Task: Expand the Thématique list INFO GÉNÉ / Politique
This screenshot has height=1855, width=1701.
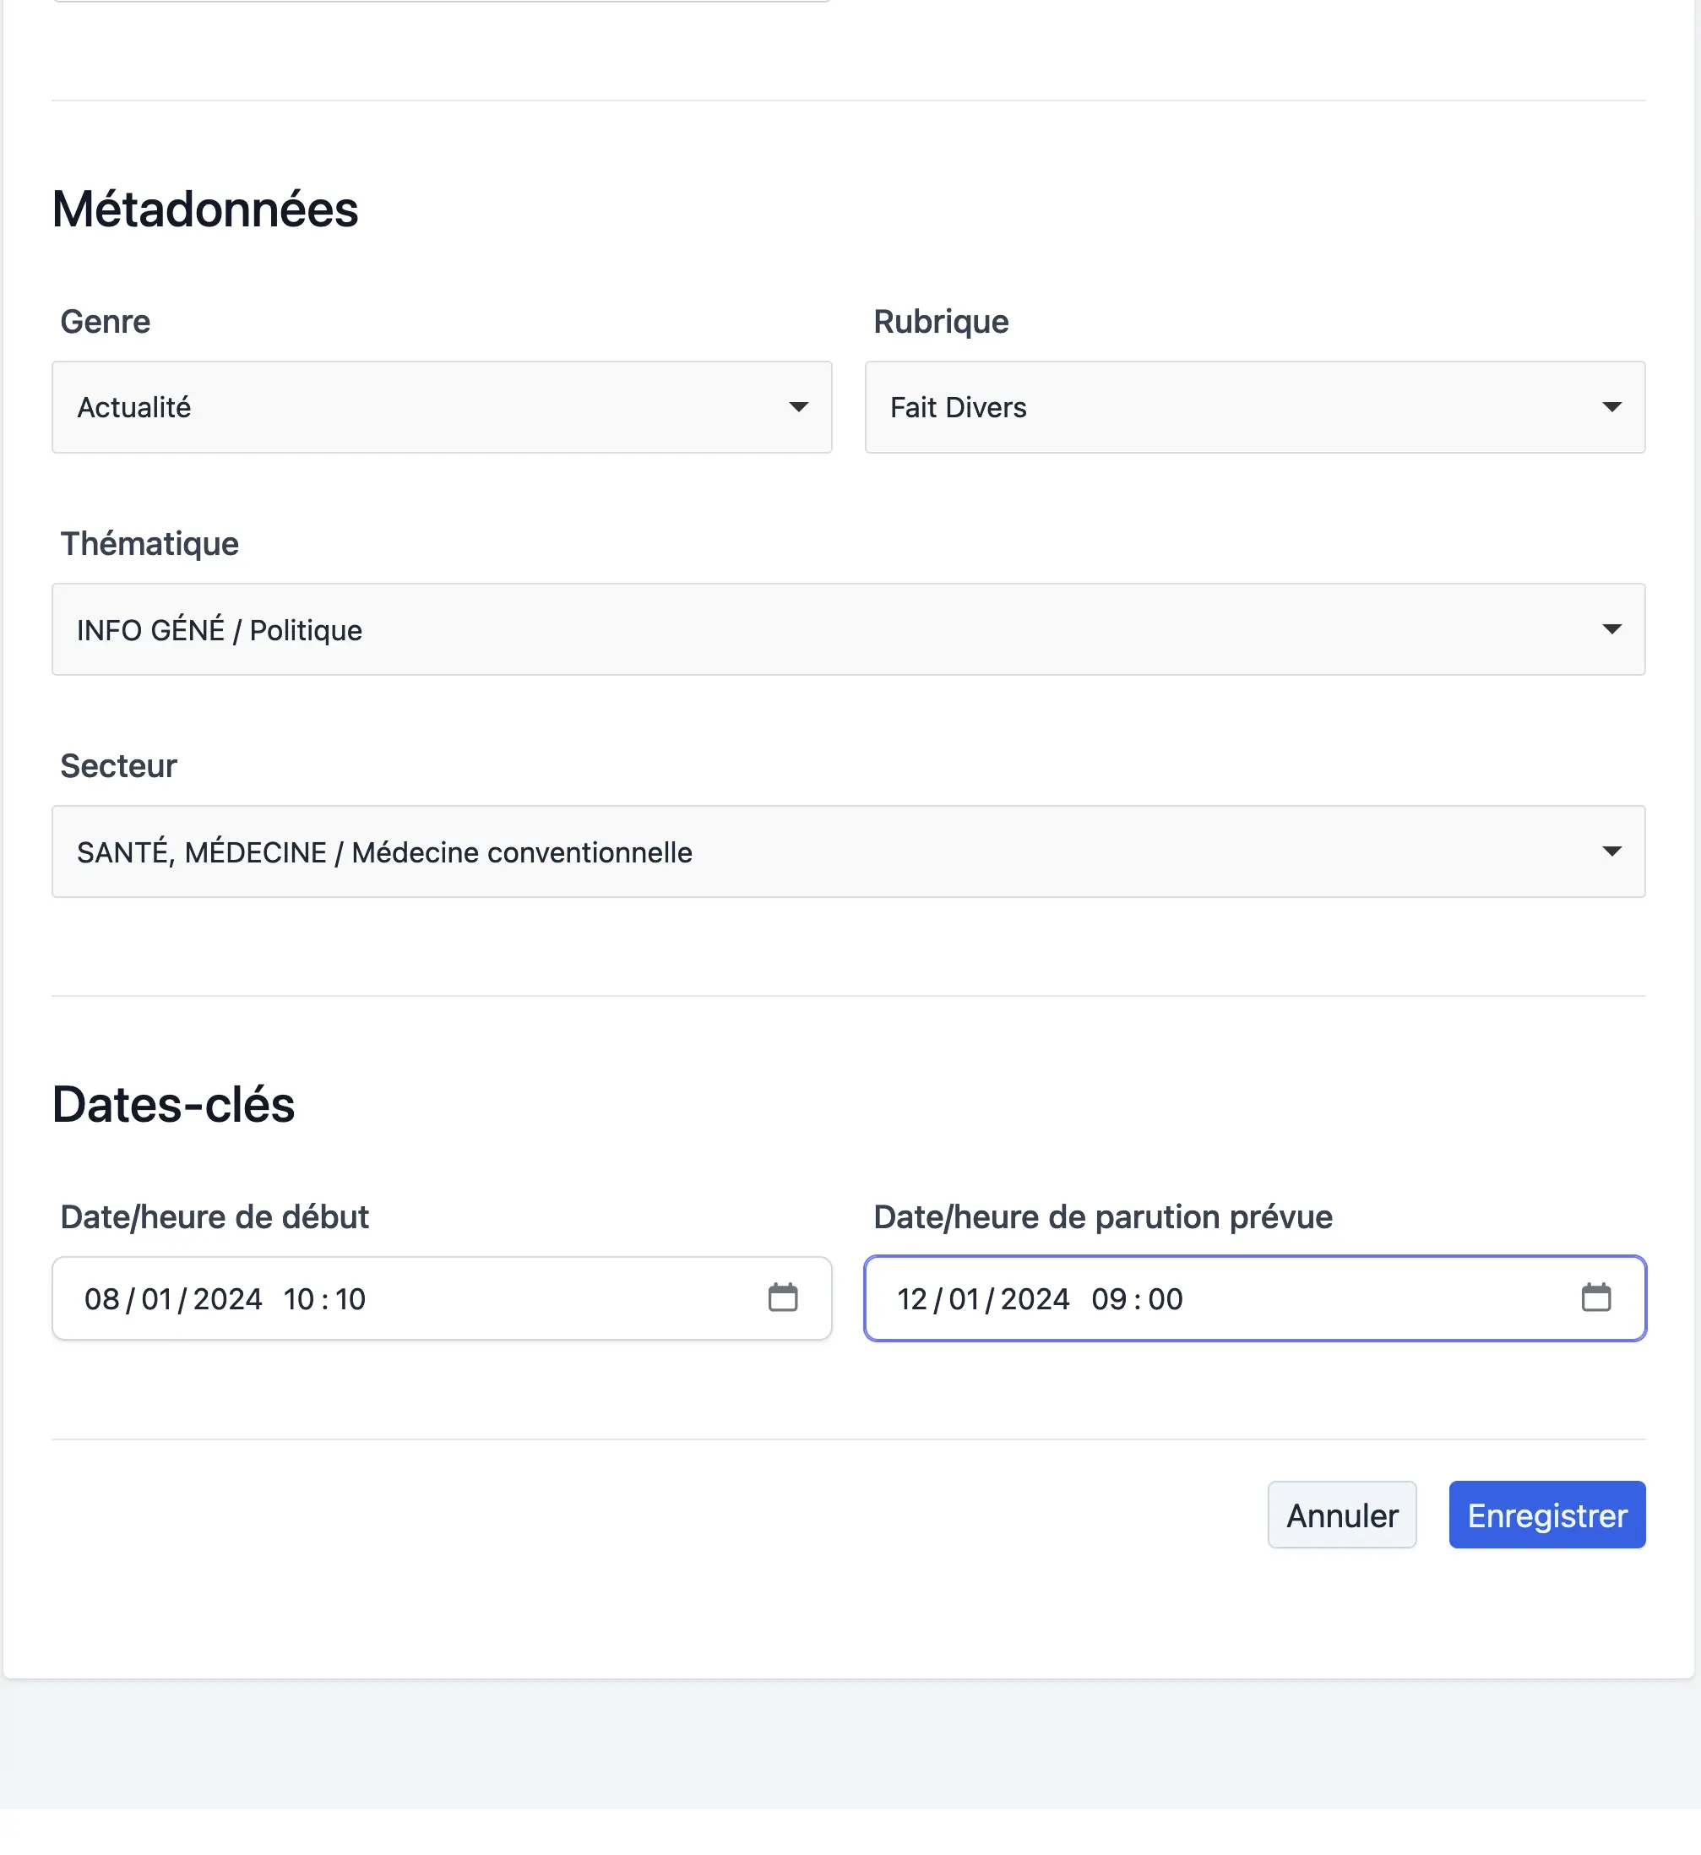Action: 849,628
